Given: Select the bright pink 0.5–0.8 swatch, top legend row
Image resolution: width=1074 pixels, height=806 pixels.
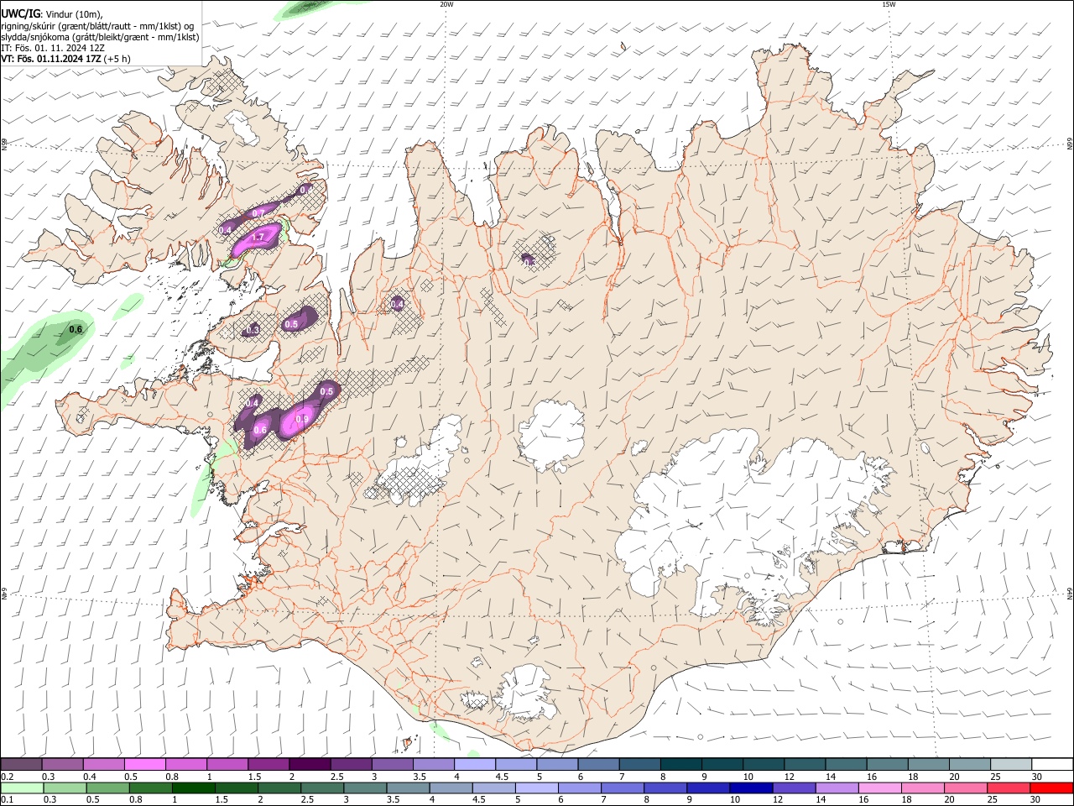Looking at the screenshot, I should (x=145, y=765).
